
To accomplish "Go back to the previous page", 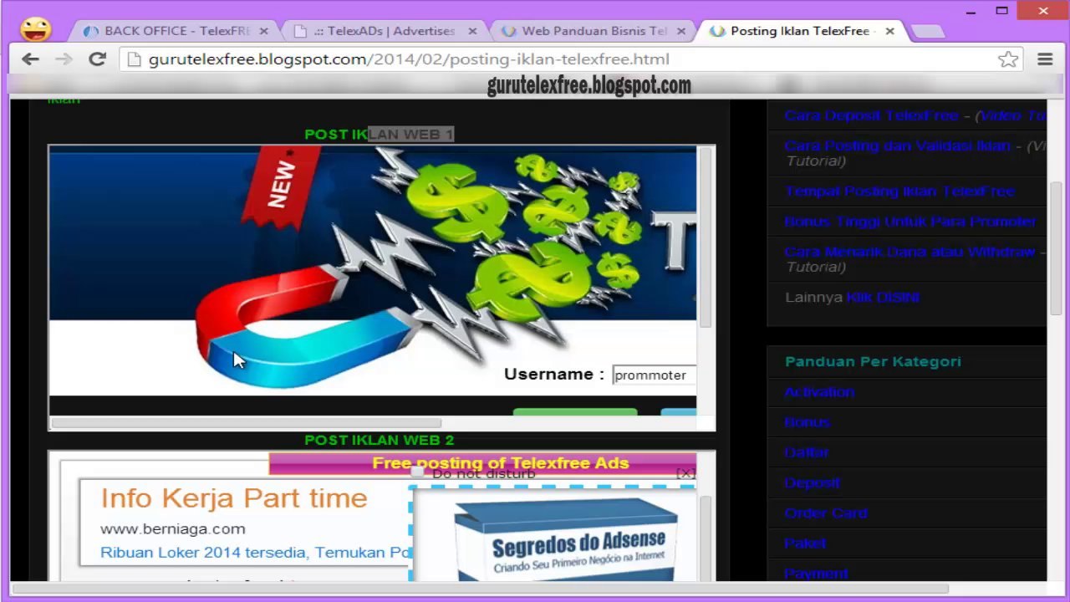I will point(30,59).
